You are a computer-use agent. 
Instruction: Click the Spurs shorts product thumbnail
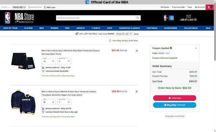(23, 61)
